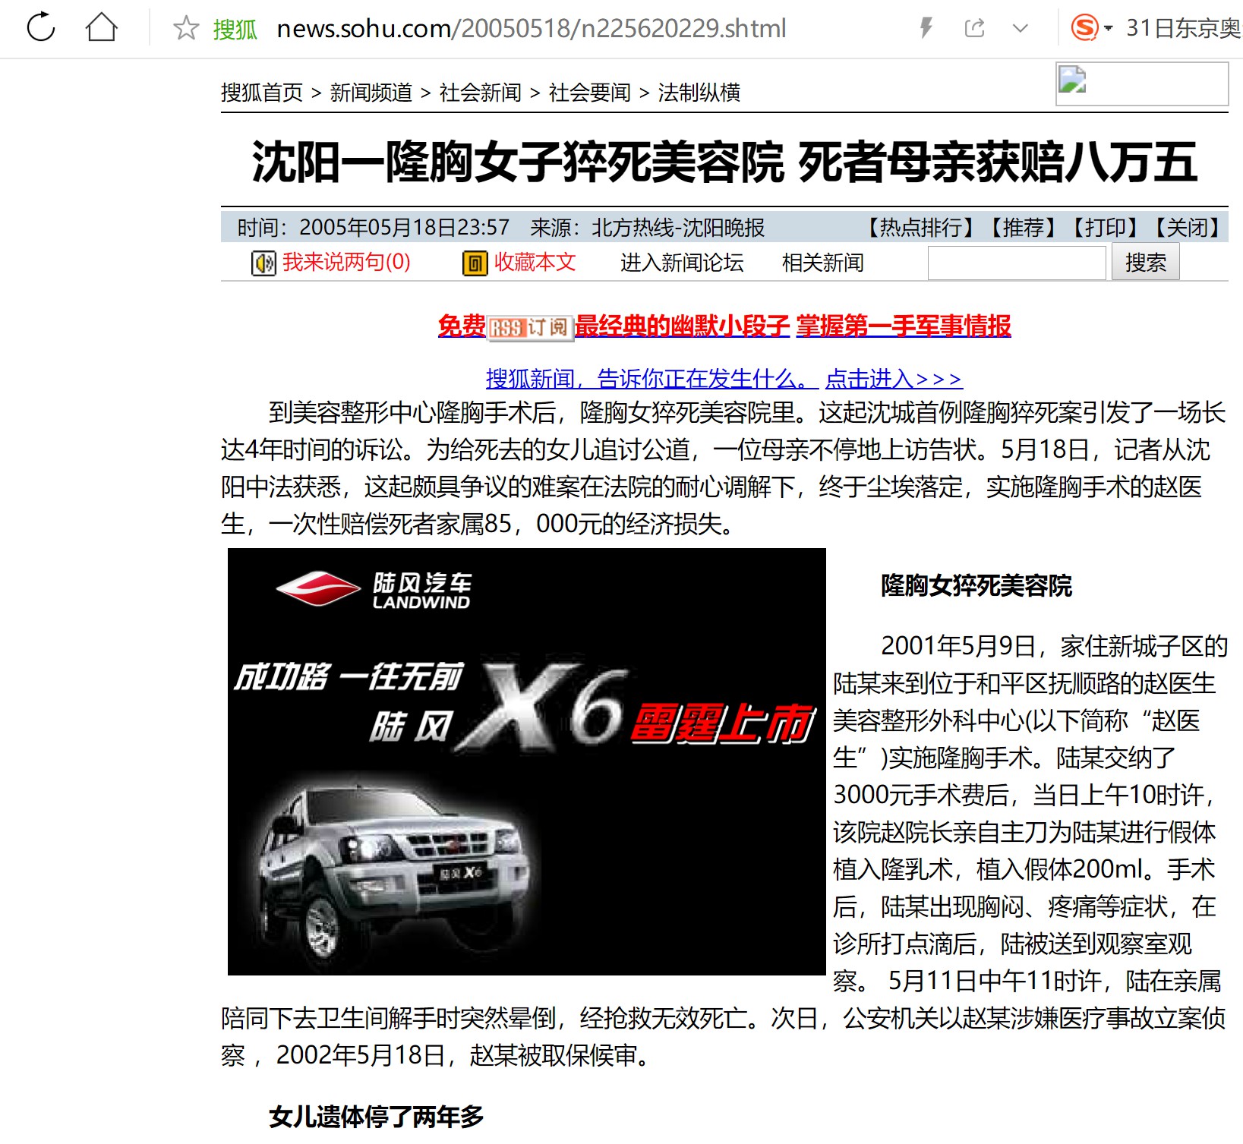Image resolution: width=1243 pixels, height=1144 pixels.
Task: Click the 收藏本文 link
Action: click(535, 262)
